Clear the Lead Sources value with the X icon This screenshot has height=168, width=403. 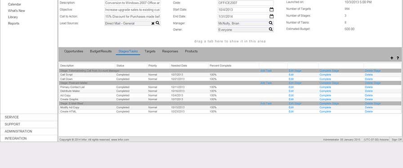152,23
